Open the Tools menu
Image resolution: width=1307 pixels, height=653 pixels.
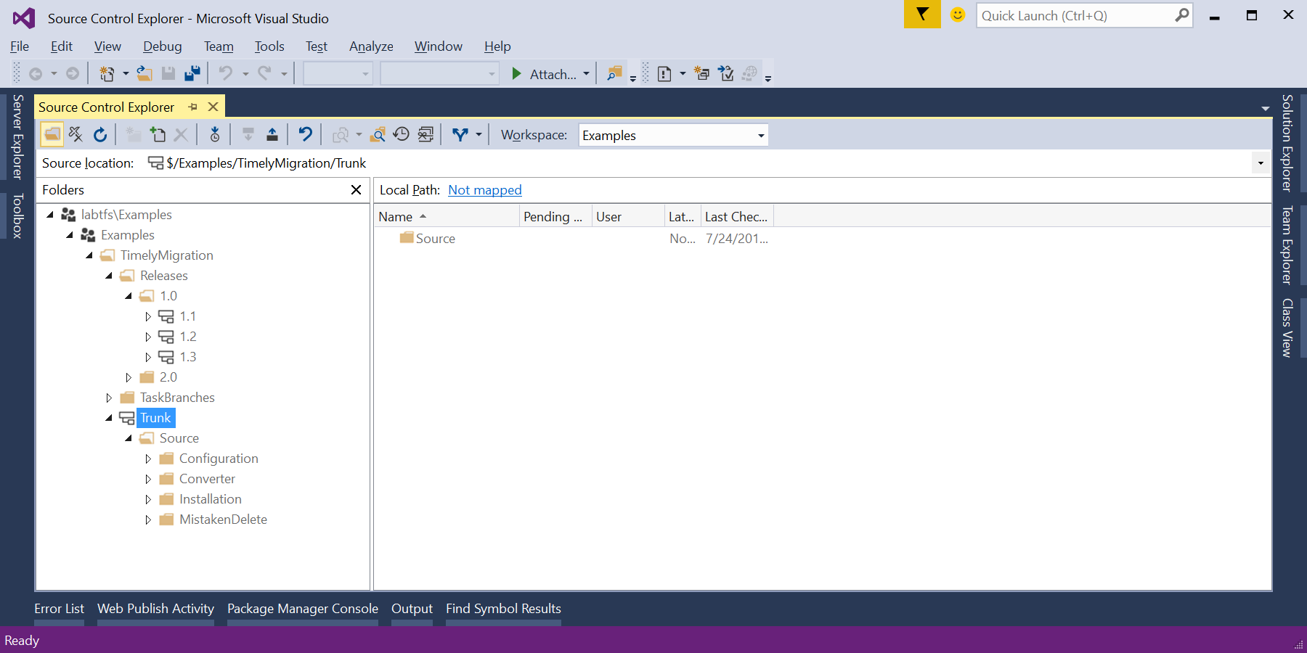point(269,46)
